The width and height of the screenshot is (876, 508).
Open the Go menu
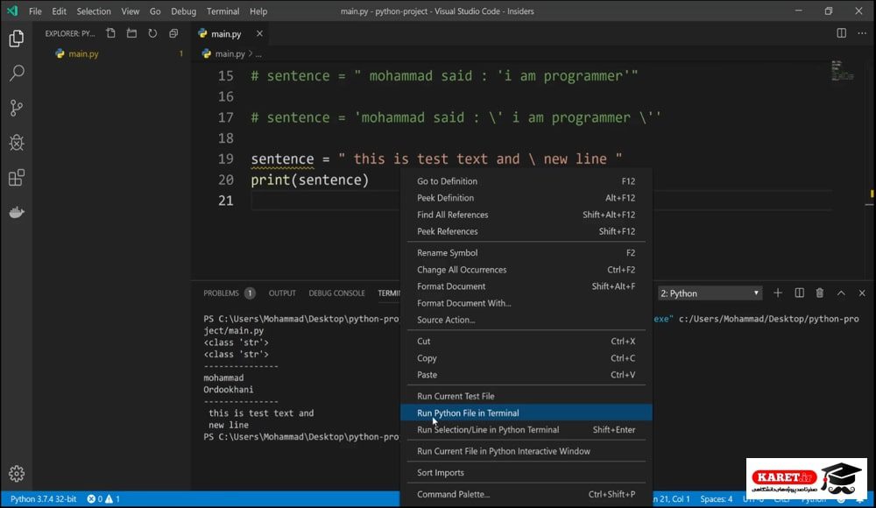[155, 11]
